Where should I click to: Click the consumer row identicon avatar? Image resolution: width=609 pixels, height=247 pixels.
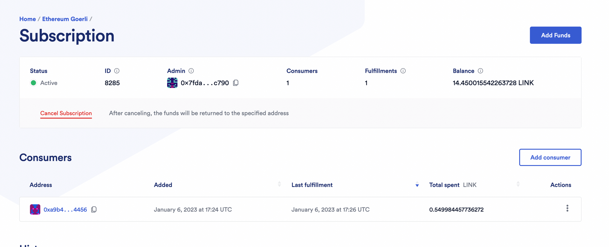(35, 210)
